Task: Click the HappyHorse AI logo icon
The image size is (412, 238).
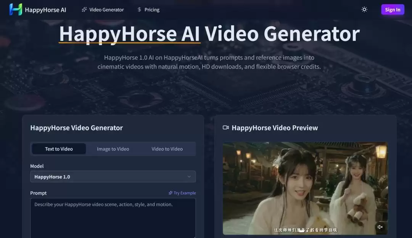Action: [15, 9]
